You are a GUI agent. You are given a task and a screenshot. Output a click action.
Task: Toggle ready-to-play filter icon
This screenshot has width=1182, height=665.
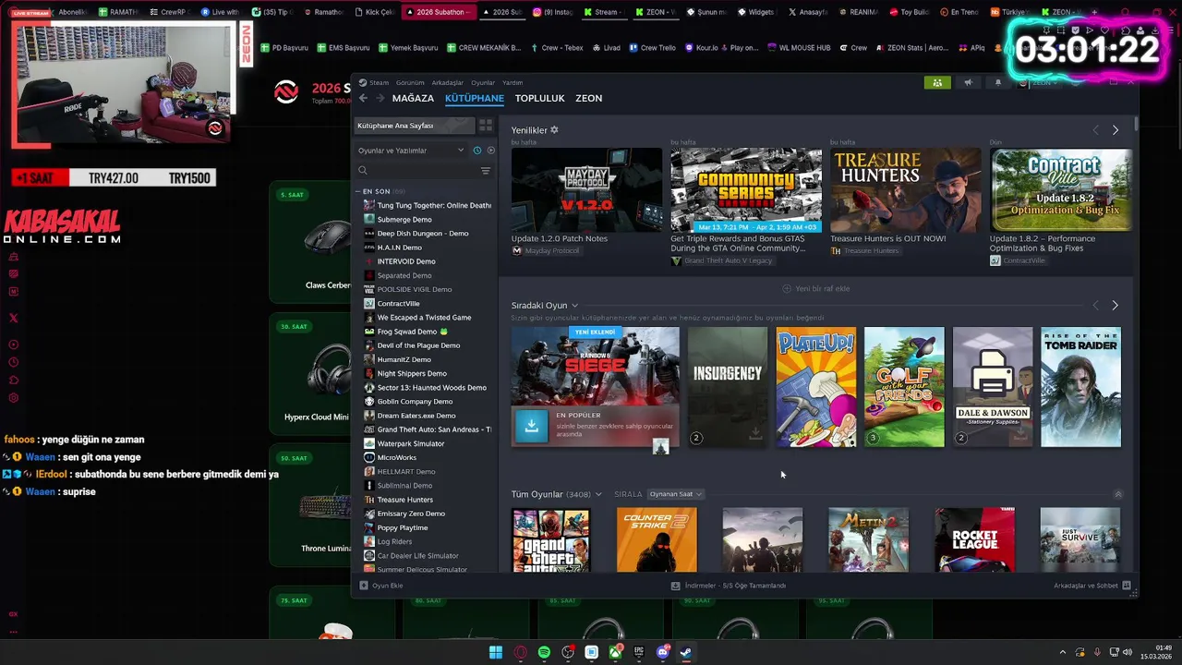(490, 151)
